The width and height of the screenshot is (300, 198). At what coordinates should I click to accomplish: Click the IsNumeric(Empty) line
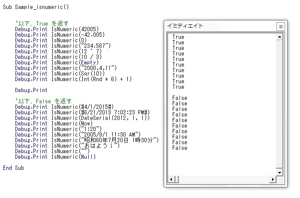(x=57, y=62)
